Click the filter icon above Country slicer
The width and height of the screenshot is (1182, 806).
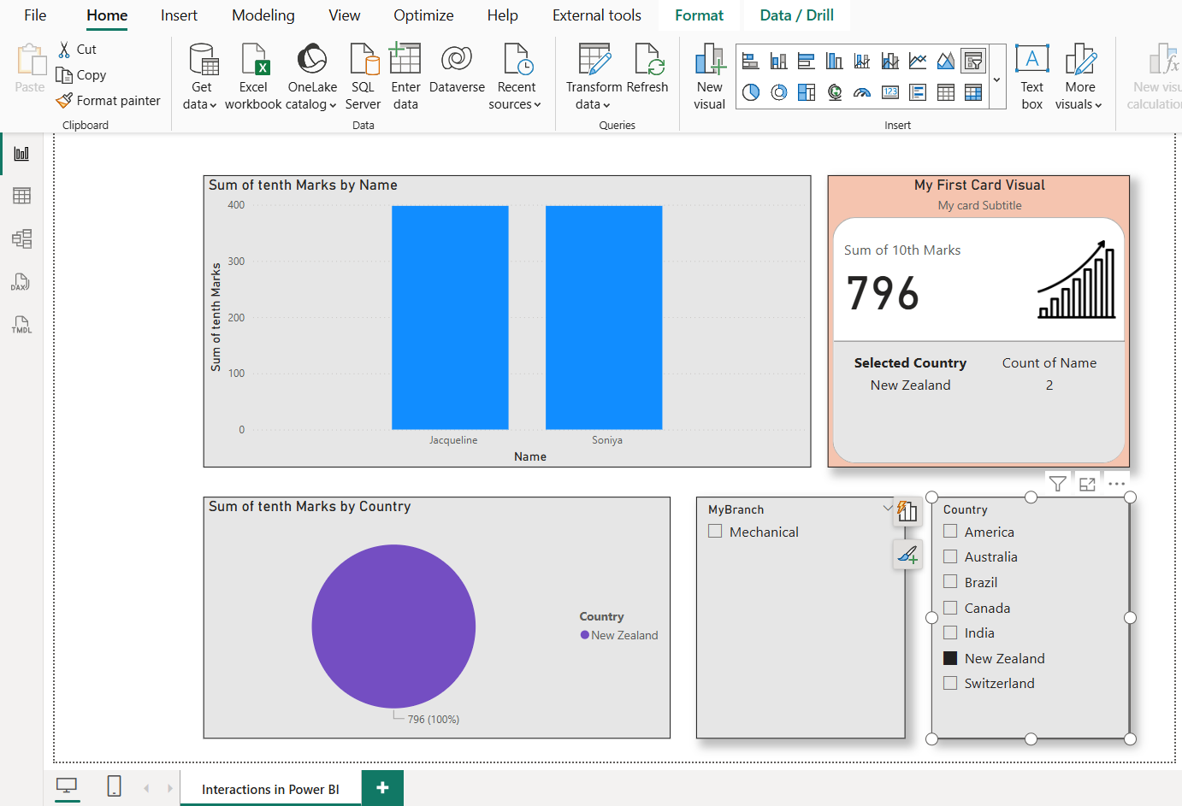tap(1057, 484)
